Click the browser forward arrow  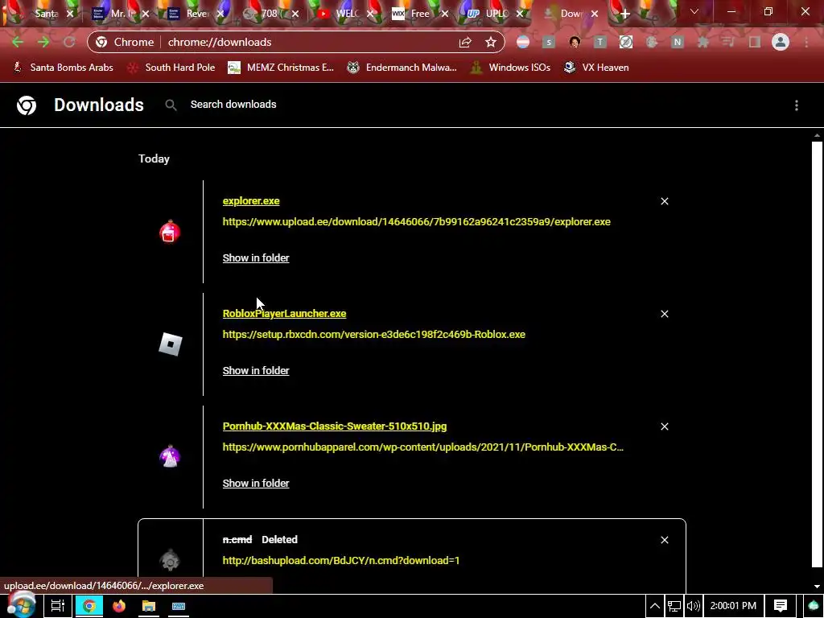pyautogui.click(x=43, y=42)
